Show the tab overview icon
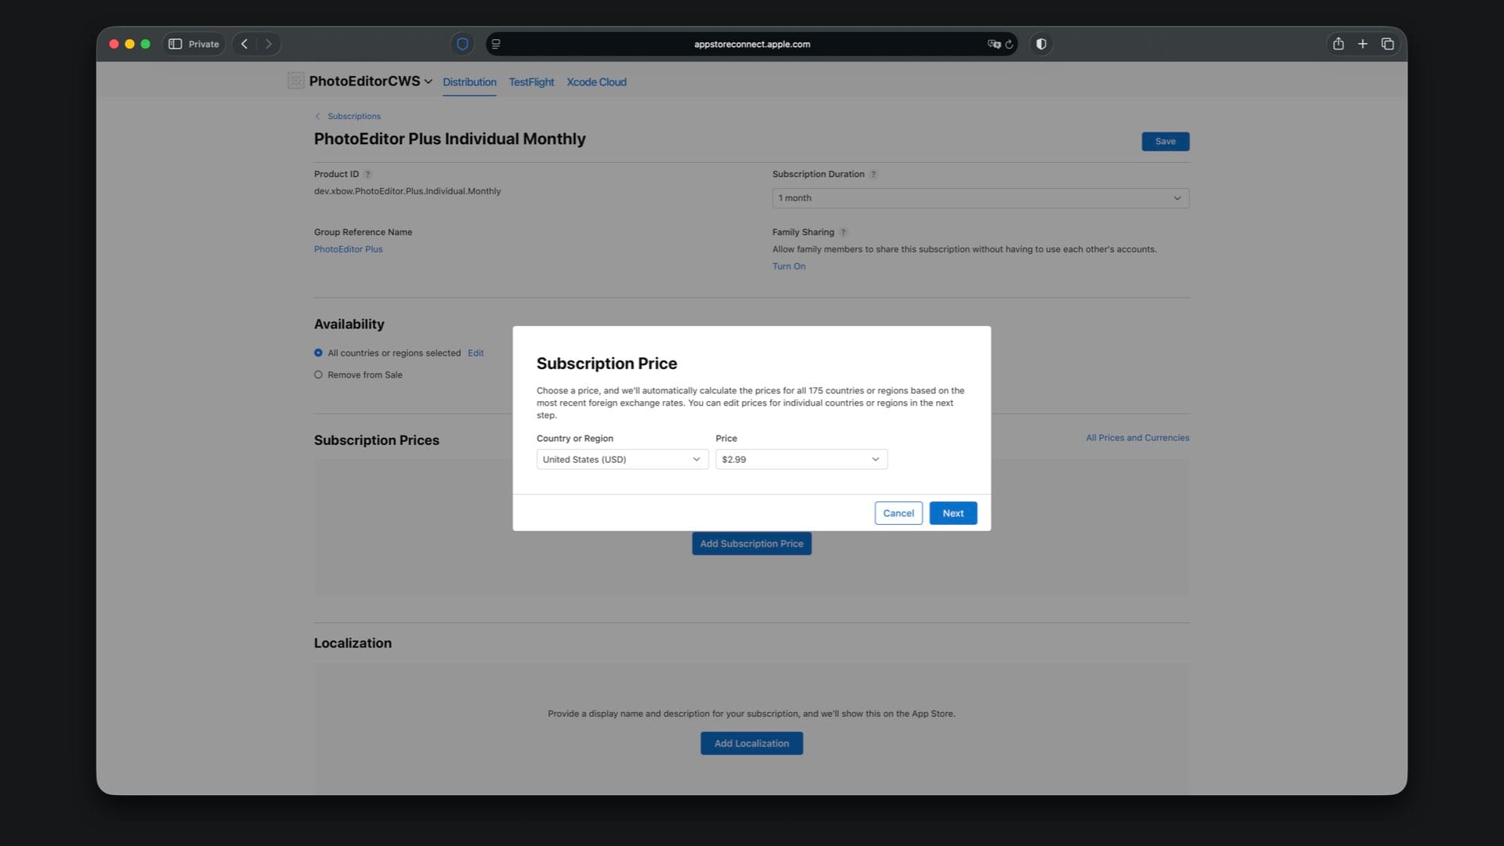The image size is (1504, 846). click(x=1387, y=44)
